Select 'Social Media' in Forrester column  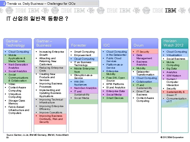click(x=82, y=98)
